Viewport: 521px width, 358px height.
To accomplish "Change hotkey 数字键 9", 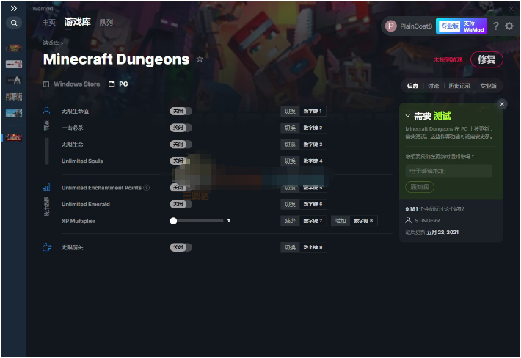I will click(x=313, y=247).
